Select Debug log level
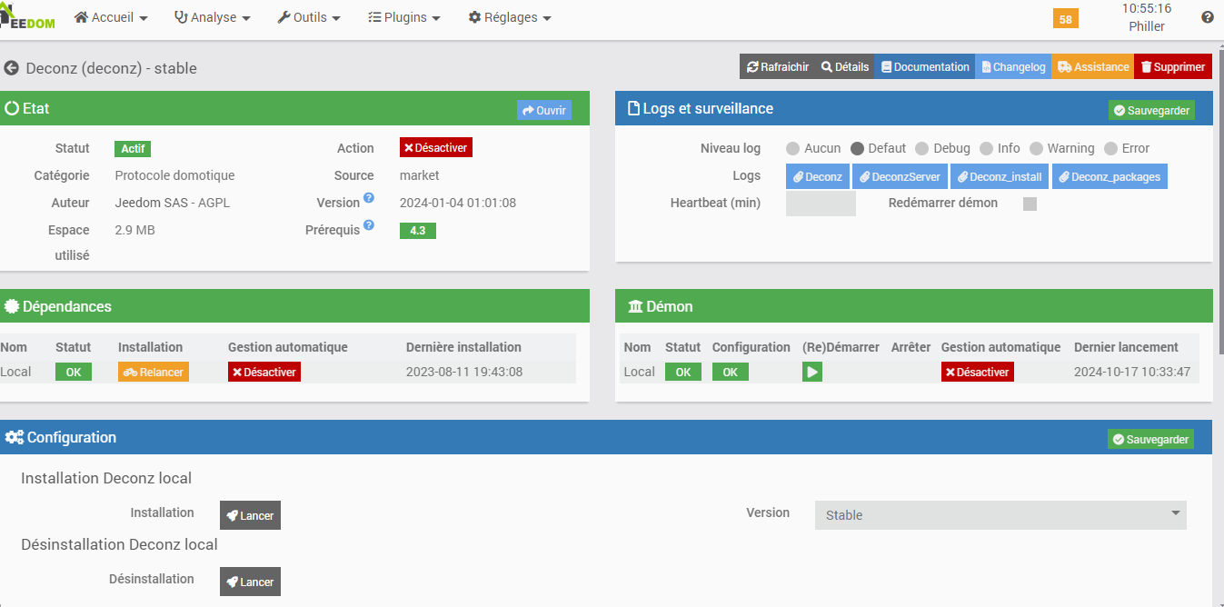 point(921,148)
